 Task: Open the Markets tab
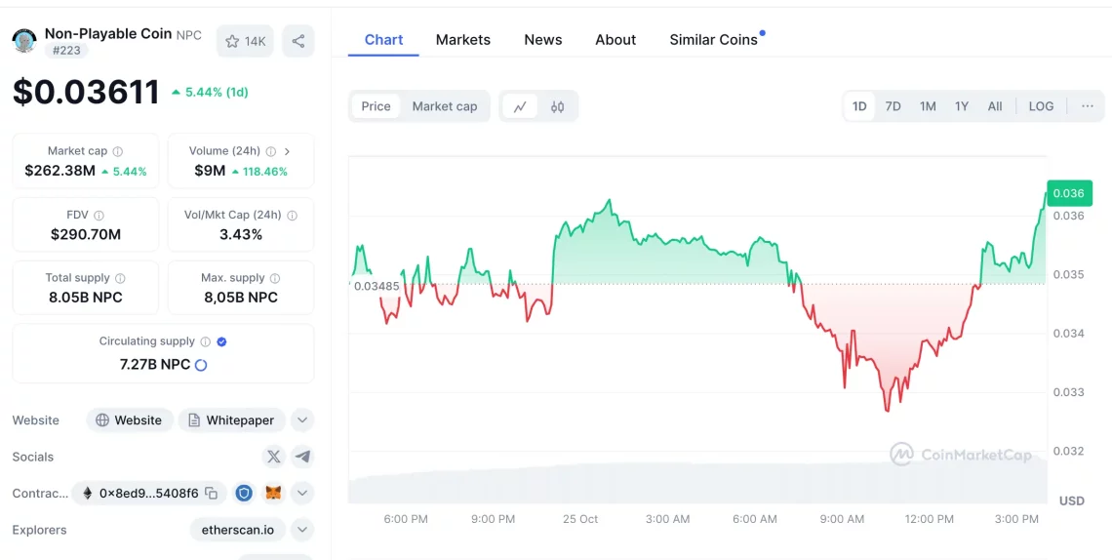(x=462, y=40)
